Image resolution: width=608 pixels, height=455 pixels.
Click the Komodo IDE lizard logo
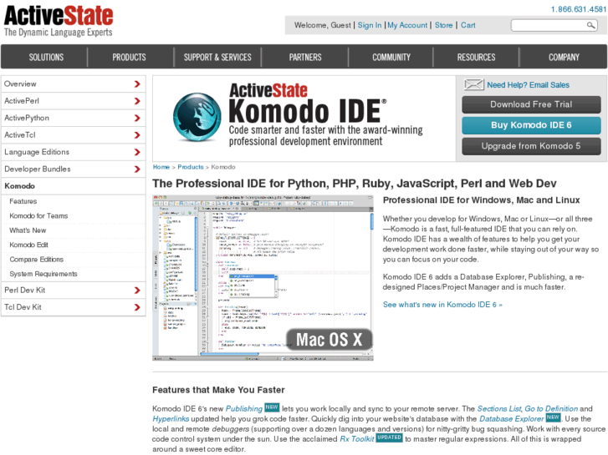click(x=197, y=117)
